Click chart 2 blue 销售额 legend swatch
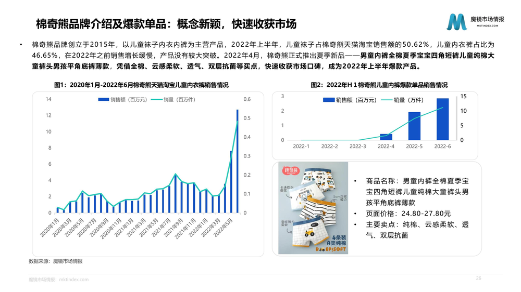Image resolution: width=521 pixels, height=292 pixels. click(329, 100)
